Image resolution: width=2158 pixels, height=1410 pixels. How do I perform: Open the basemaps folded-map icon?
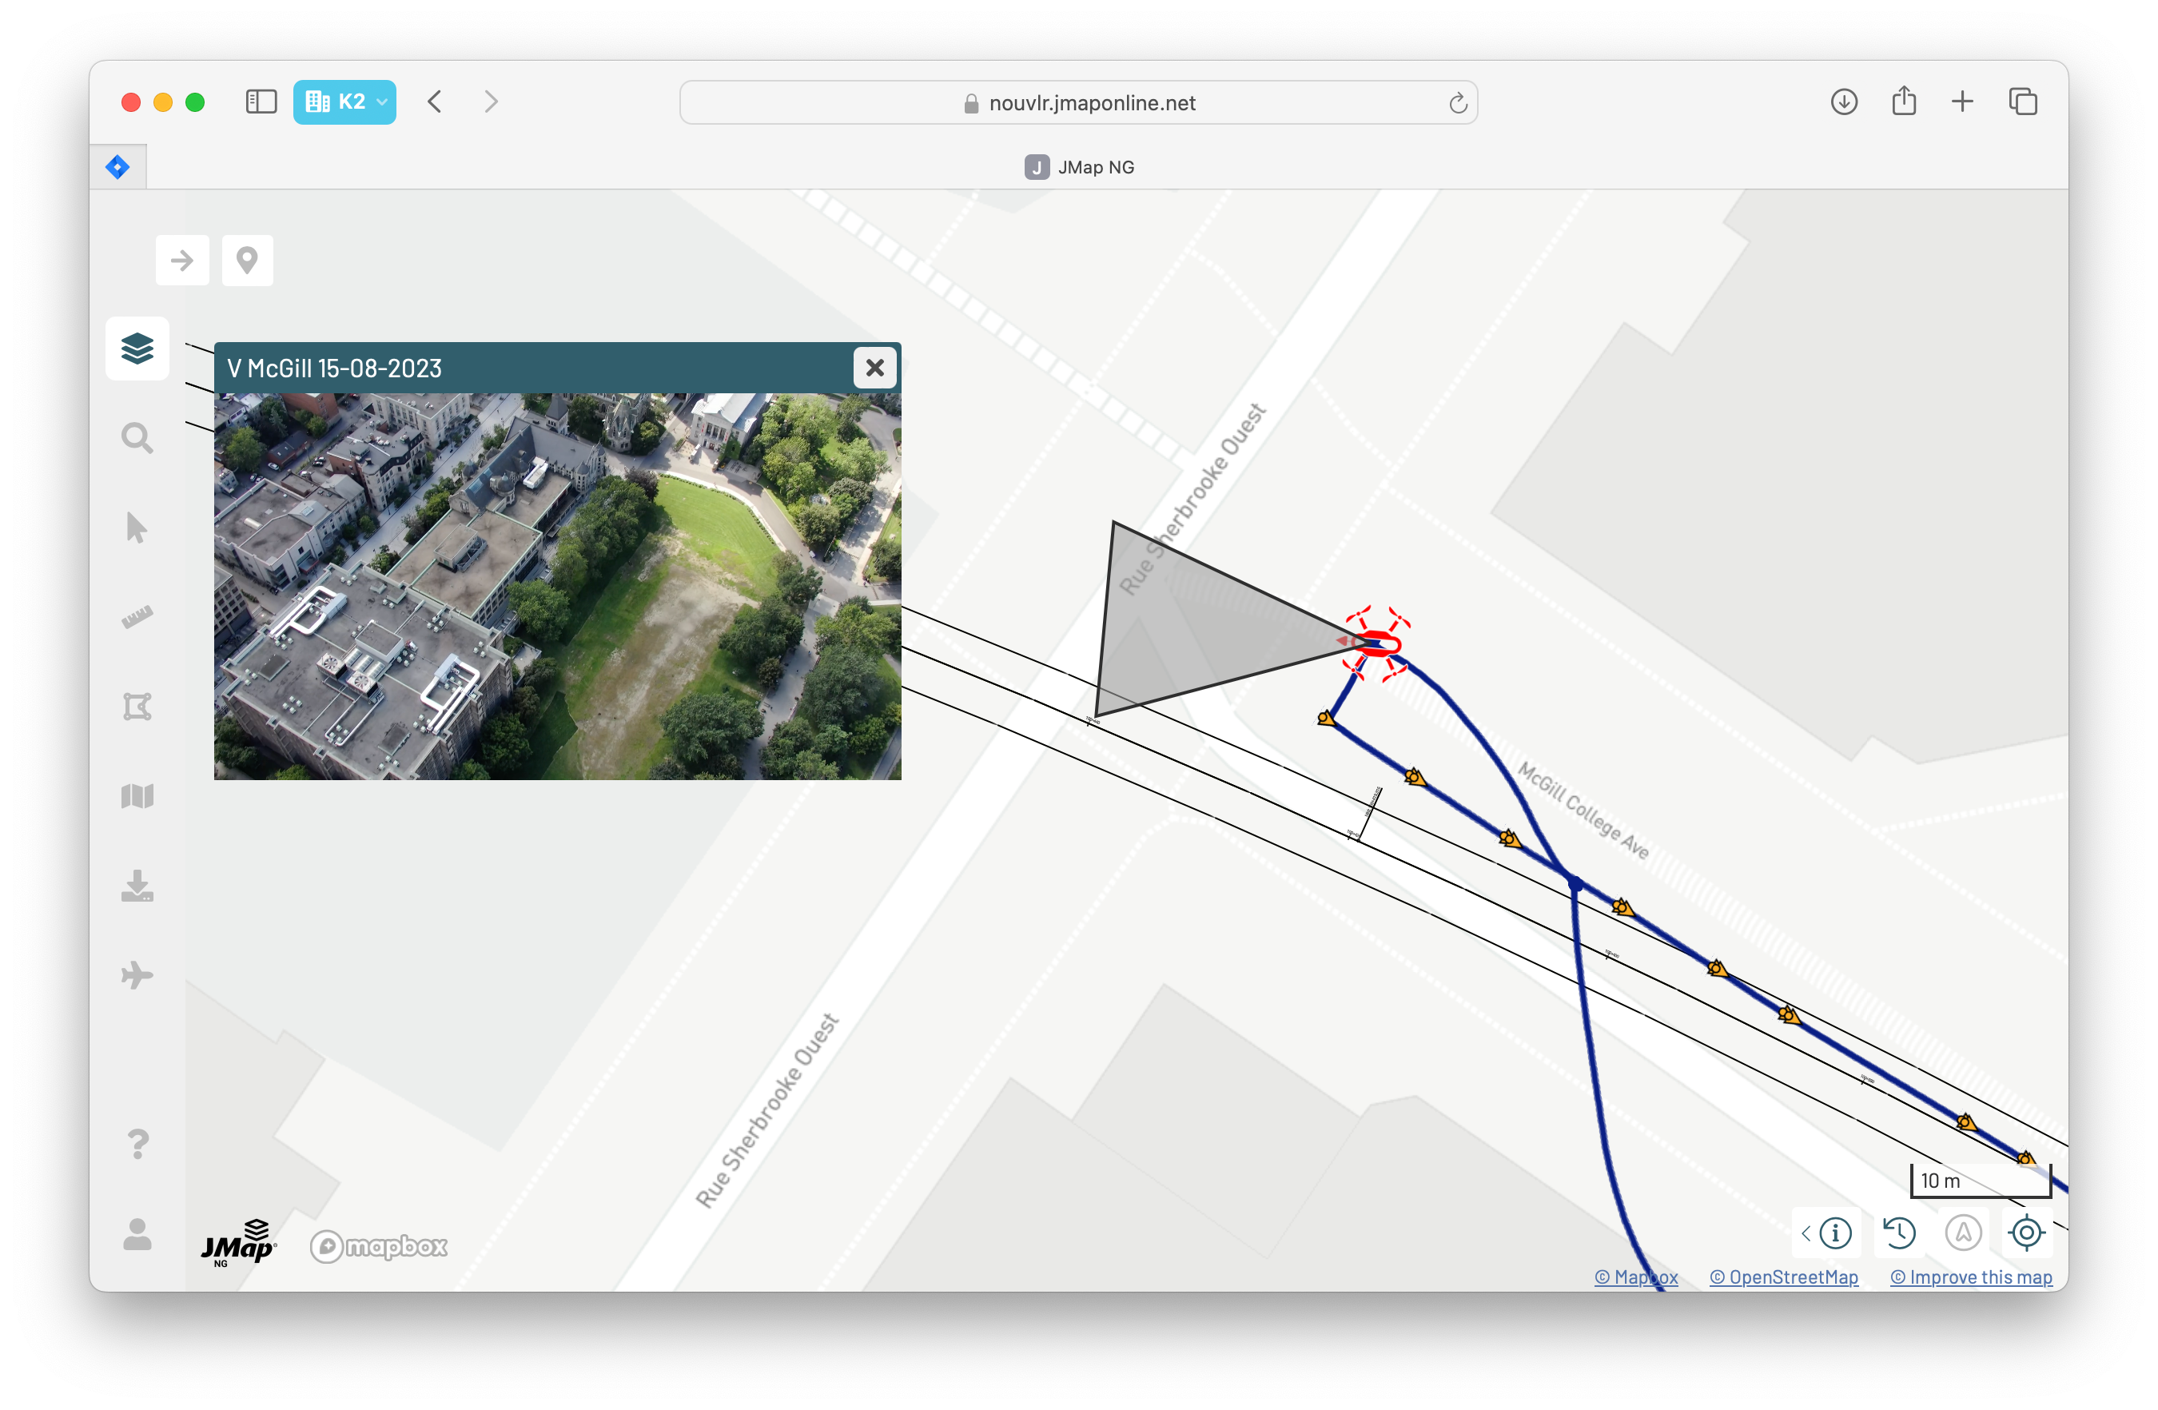pyautogui.click(x=137, y=796)
